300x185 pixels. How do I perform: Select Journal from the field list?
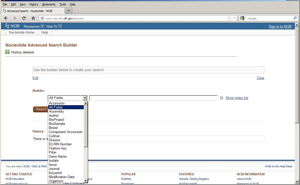66,169
